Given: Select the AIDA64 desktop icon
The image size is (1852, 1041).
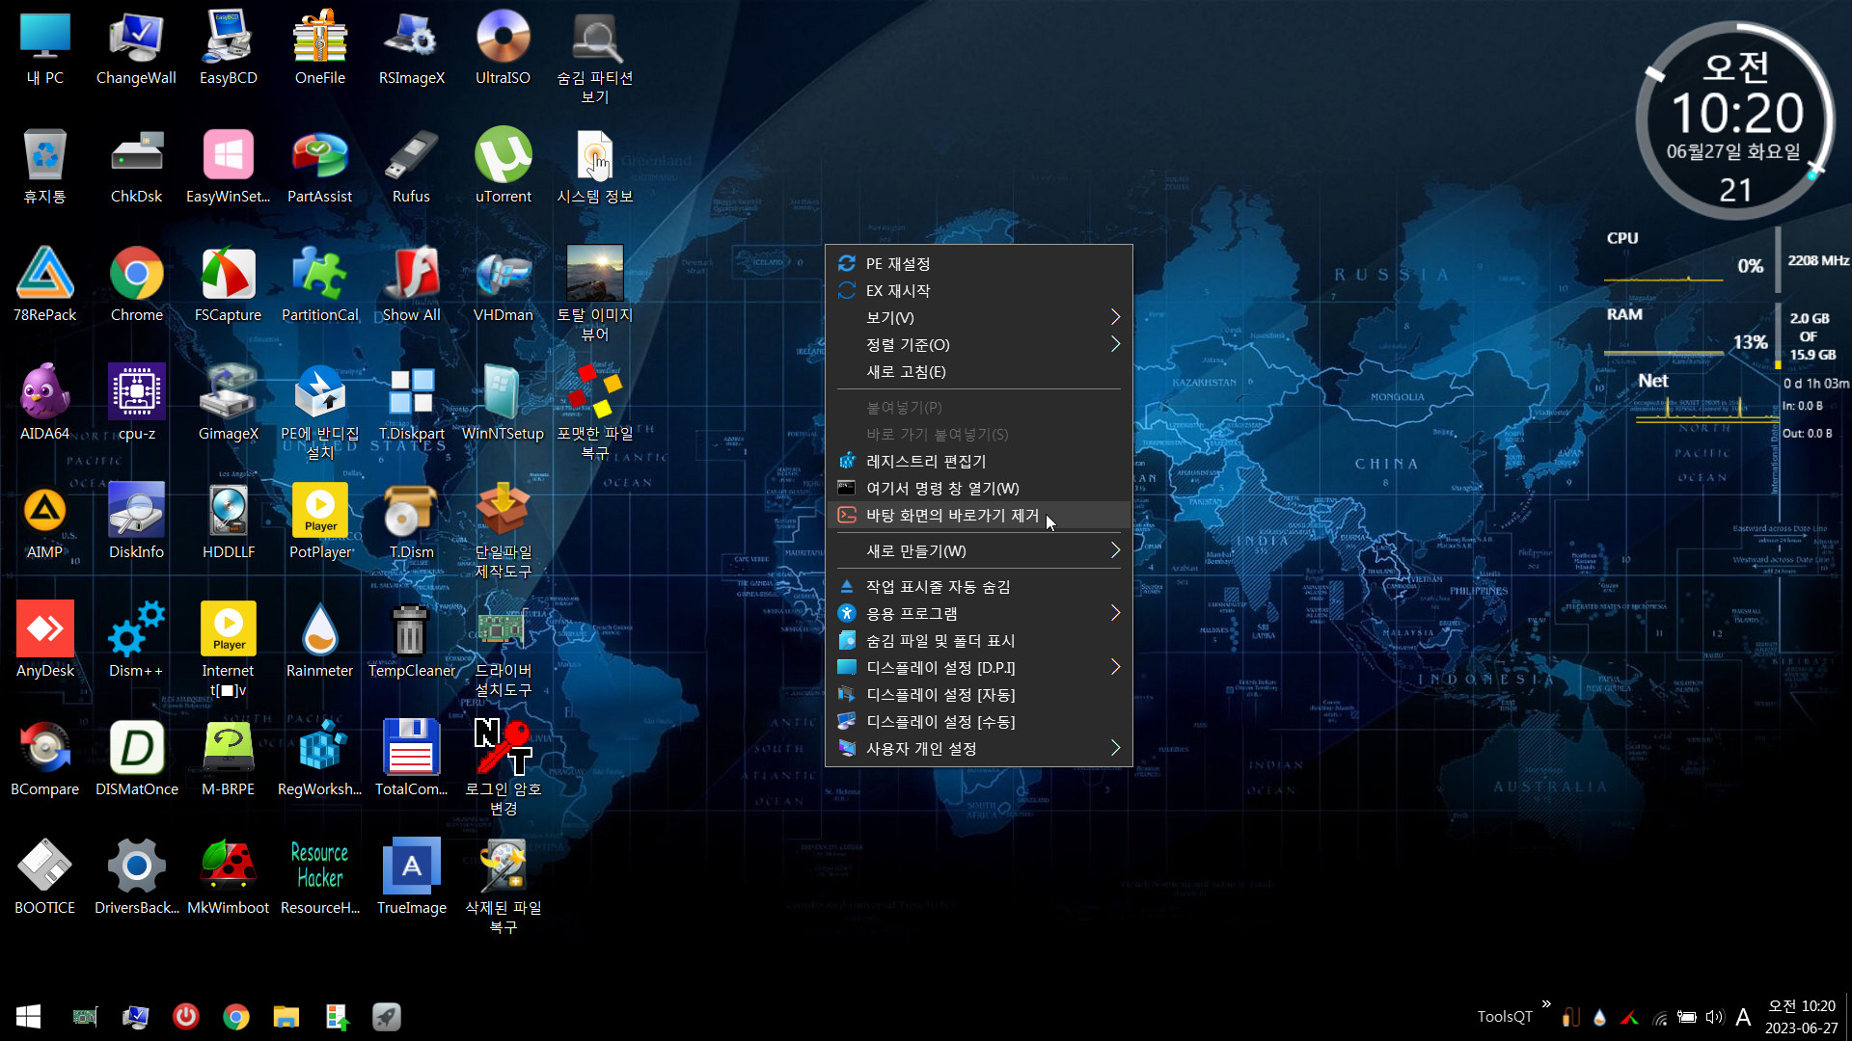Looking at the screenshot, I should (x=44, y=403).
